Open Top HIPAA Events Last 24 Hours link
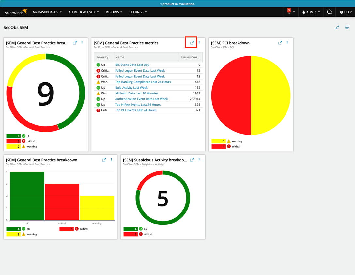 coord(138,105)
